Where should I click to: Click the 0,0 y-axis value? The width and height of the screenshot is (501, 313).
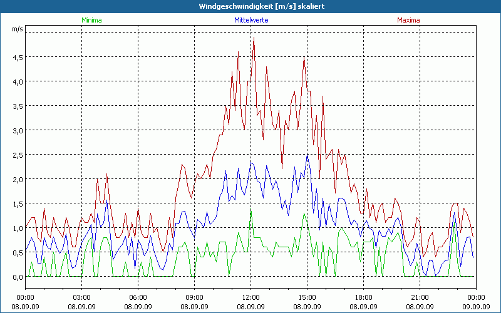[x=18, y=277]
